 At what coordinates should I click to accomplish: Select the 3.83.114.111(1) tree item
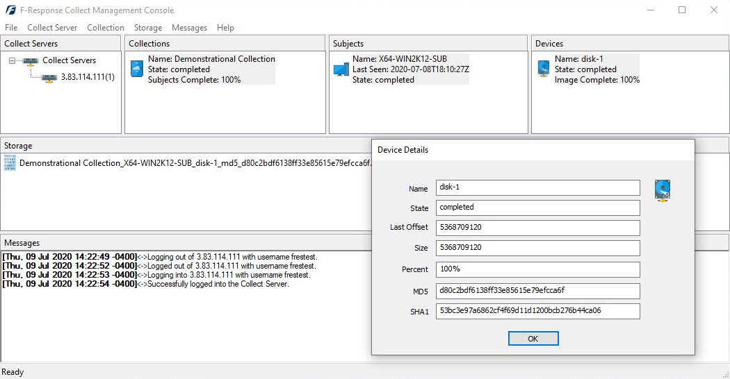88,77
